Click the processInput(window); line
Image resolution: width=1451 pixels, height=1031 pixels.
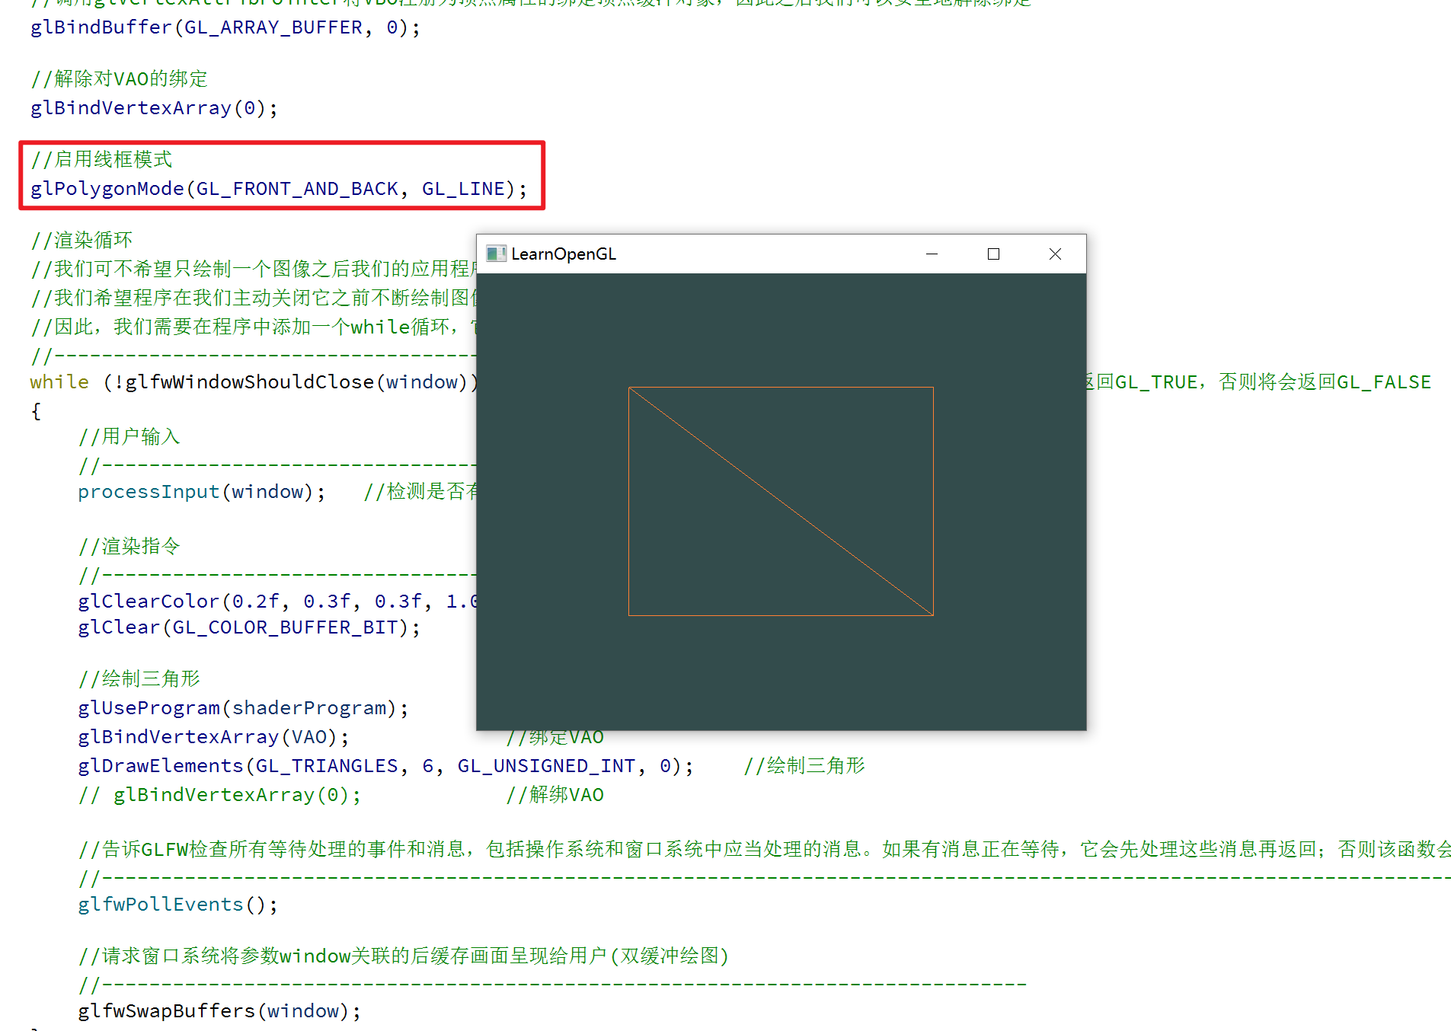click(x=202, y=492)
